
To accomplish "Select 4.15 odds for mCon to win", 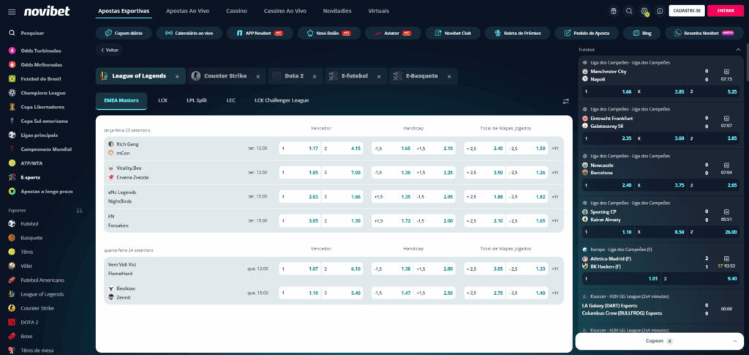I will (344, 149).
